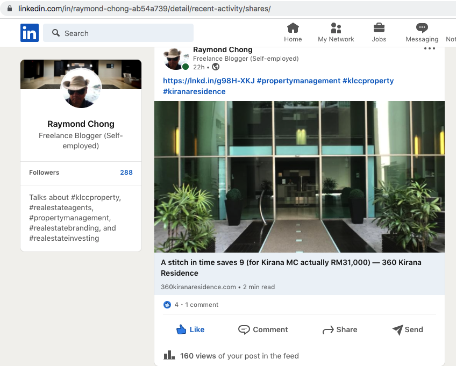This screenshot has height=366, width=456.
Task: Click the 288 followers count
Action: (x=126, y=173)
